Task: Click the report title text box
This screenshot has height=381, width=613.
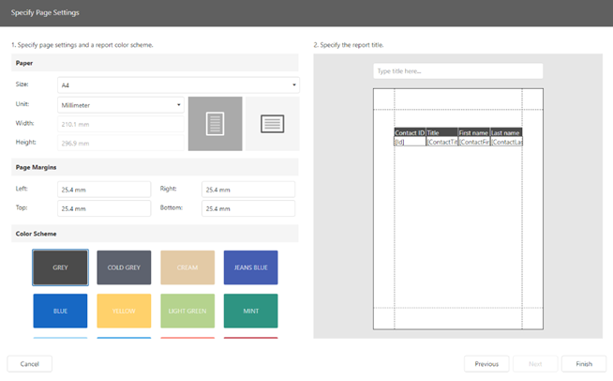Action: point(457,71)
